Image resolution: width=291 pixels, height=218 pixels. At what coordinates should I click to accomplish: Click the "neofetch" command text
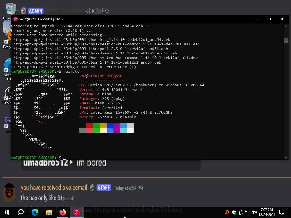tap(72, 71)
